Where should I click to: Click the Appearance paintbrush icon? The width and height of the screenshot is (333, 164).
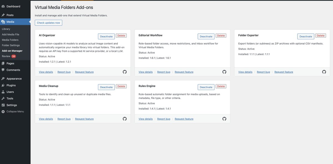(3, 79)
